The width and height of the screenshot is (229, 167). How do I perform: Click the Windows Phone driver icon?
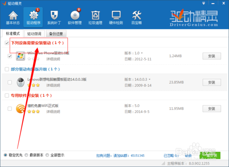(x=21, y=56)
